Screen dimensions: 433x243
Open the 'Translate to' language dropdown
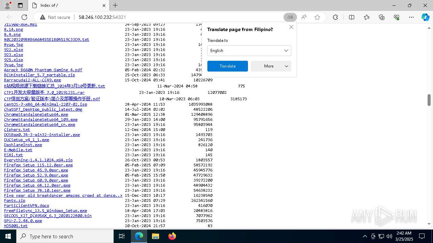pyautogui.click(x=249, y=51)
